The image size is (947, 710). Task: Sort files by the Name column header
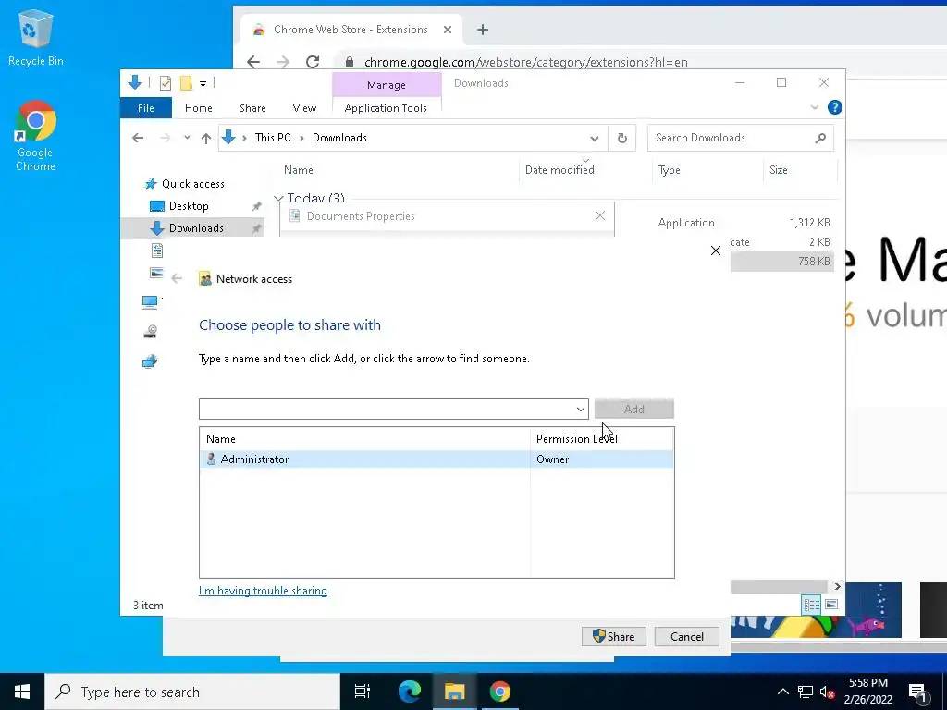pyautogui.click(x=299, y=170)
